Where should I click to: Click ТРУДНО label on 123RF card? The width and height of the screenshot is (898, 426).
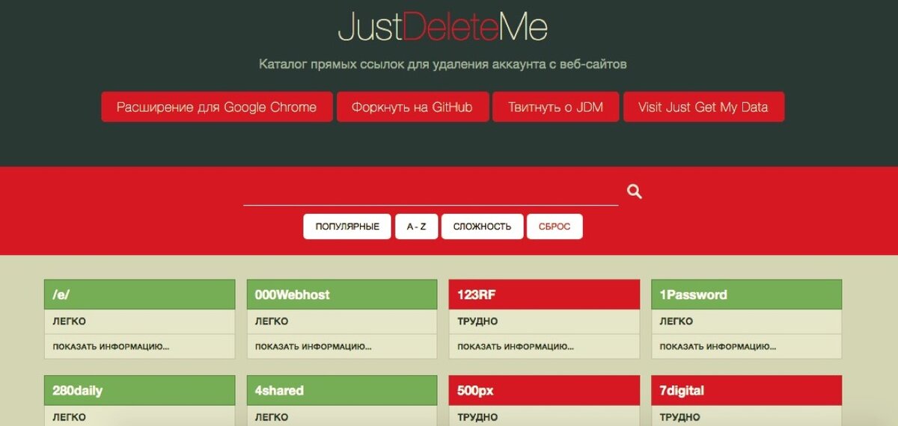477,321
